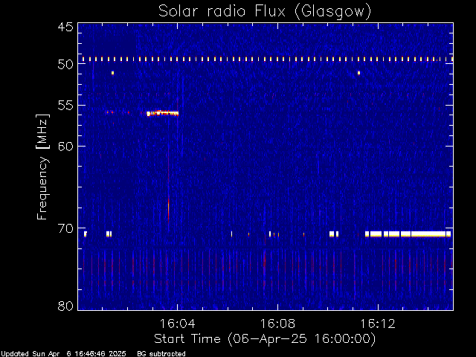This screenshot has height=357, width=476.
Task: Click the vertical red burst streak near 67 MHz
Action: click(169, 210)
